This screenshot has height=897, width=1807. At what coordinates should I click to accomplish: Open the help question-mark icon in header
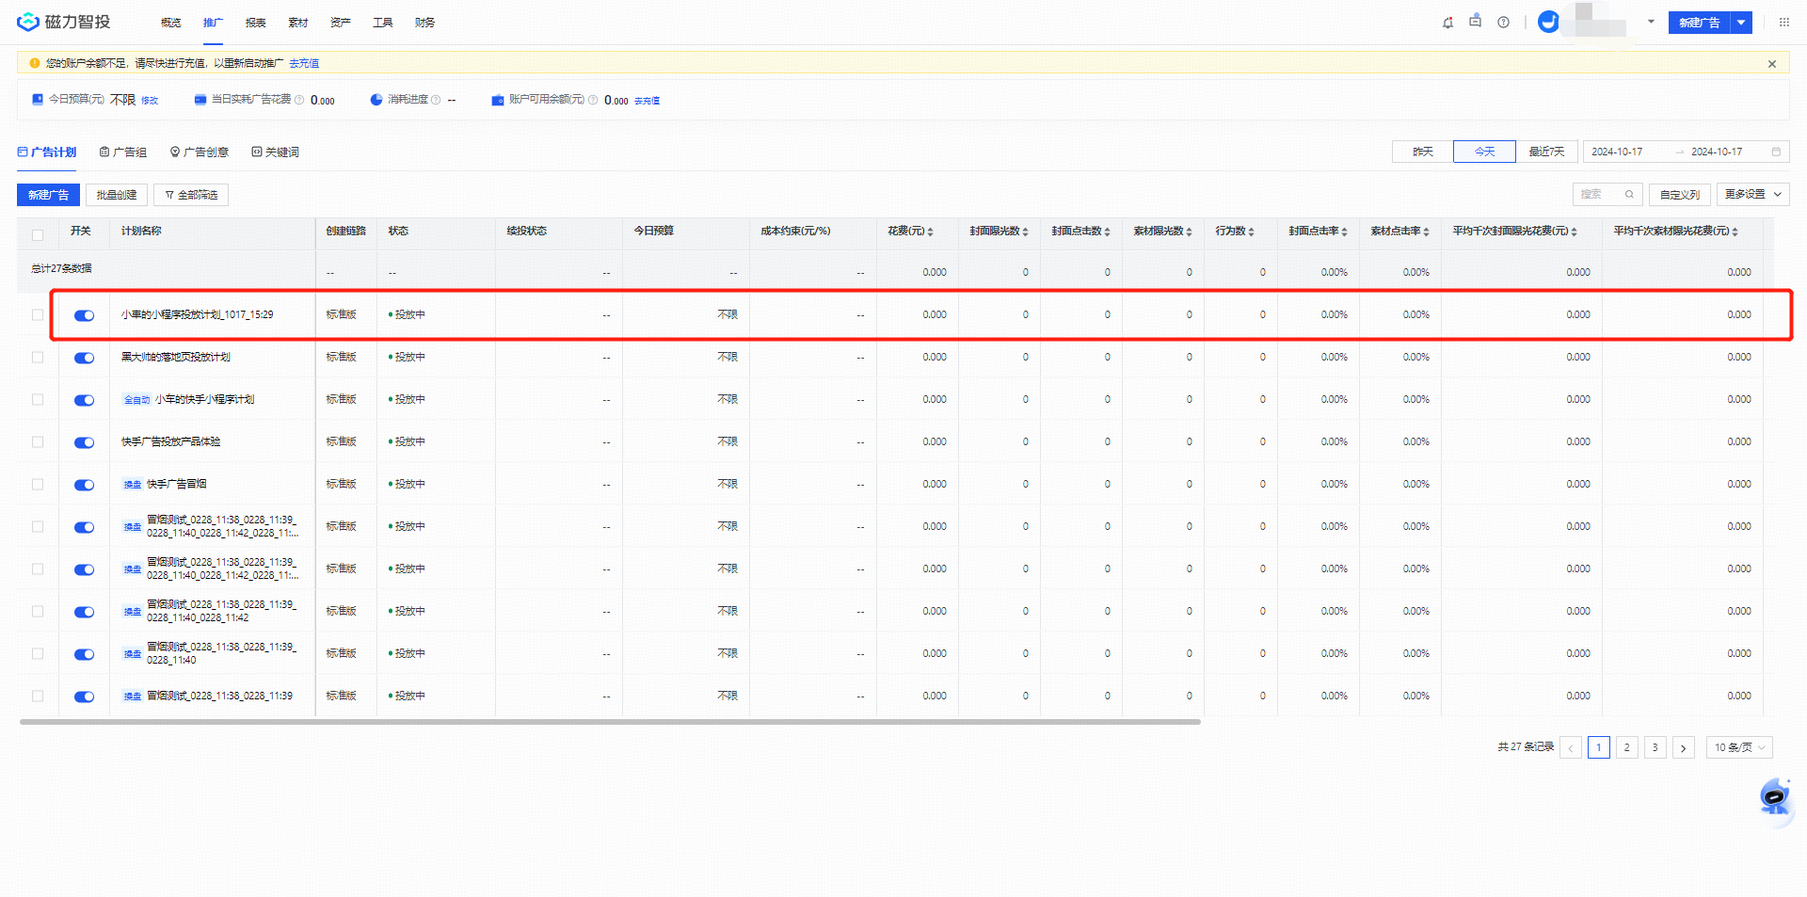[x=1503, y=23]
